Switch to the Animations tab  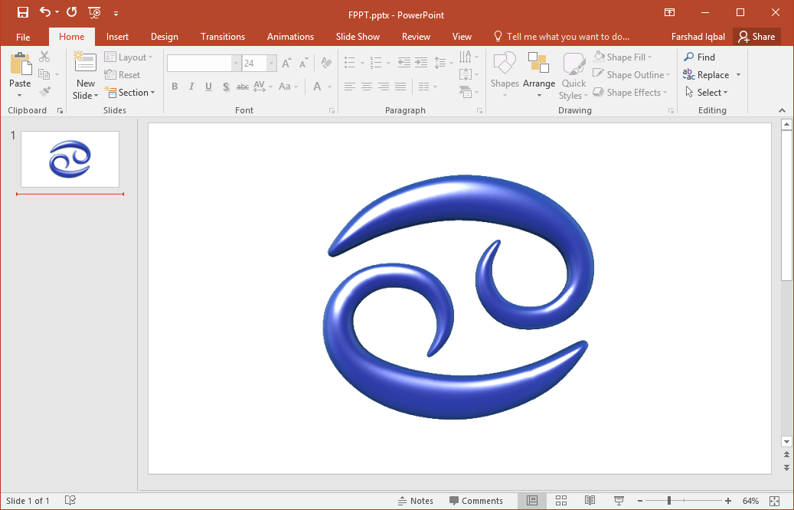(x=290, y=37)
